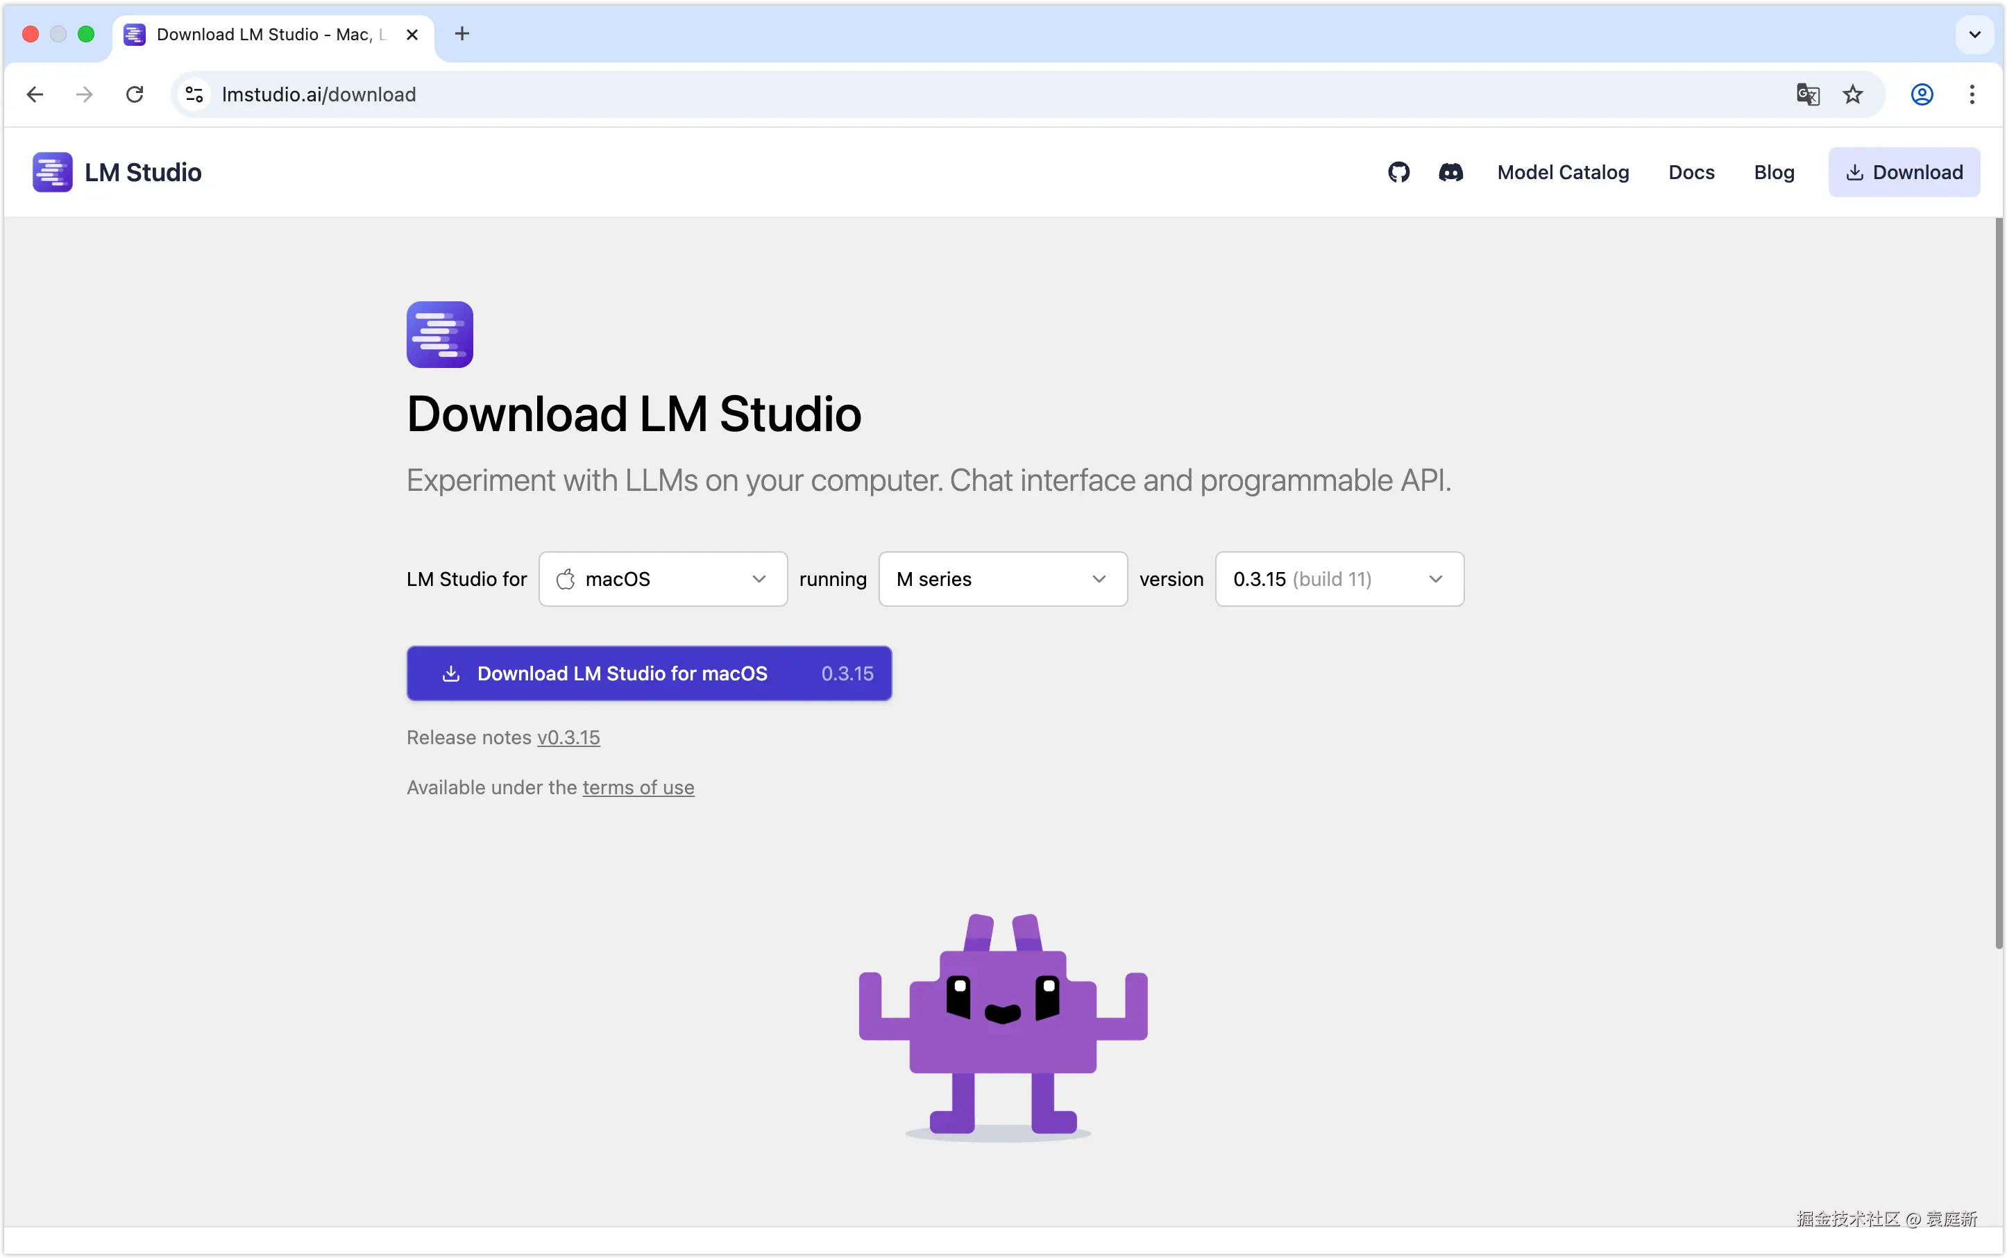
Task: Open the Chrome three-dot menu
Action: 1971,94
